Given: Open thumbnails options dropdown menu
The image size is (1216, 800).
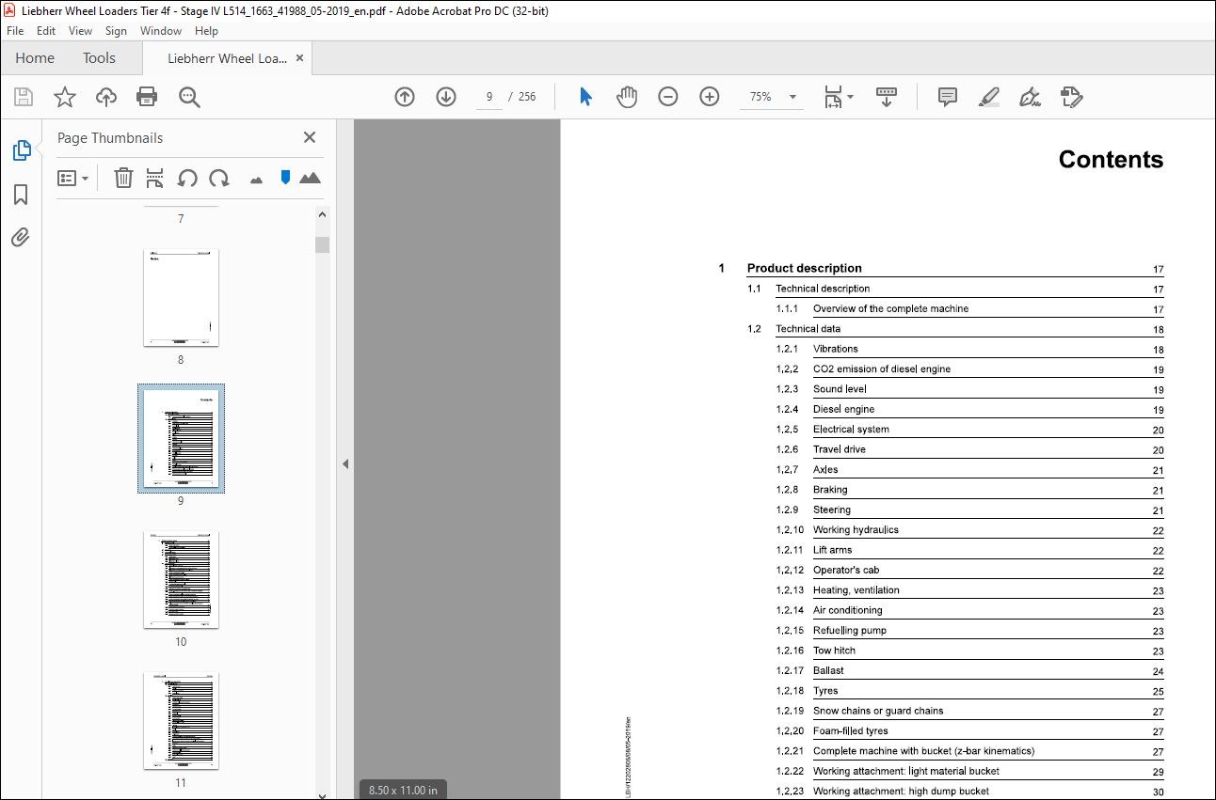Looking at the screenshot, I should point(73,178).
